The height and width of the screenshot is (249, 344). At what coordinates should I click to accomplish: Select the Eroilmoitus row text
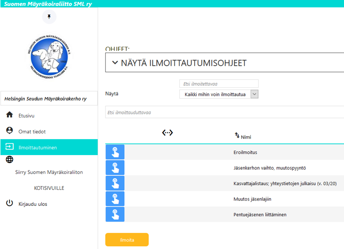[245, 152]
